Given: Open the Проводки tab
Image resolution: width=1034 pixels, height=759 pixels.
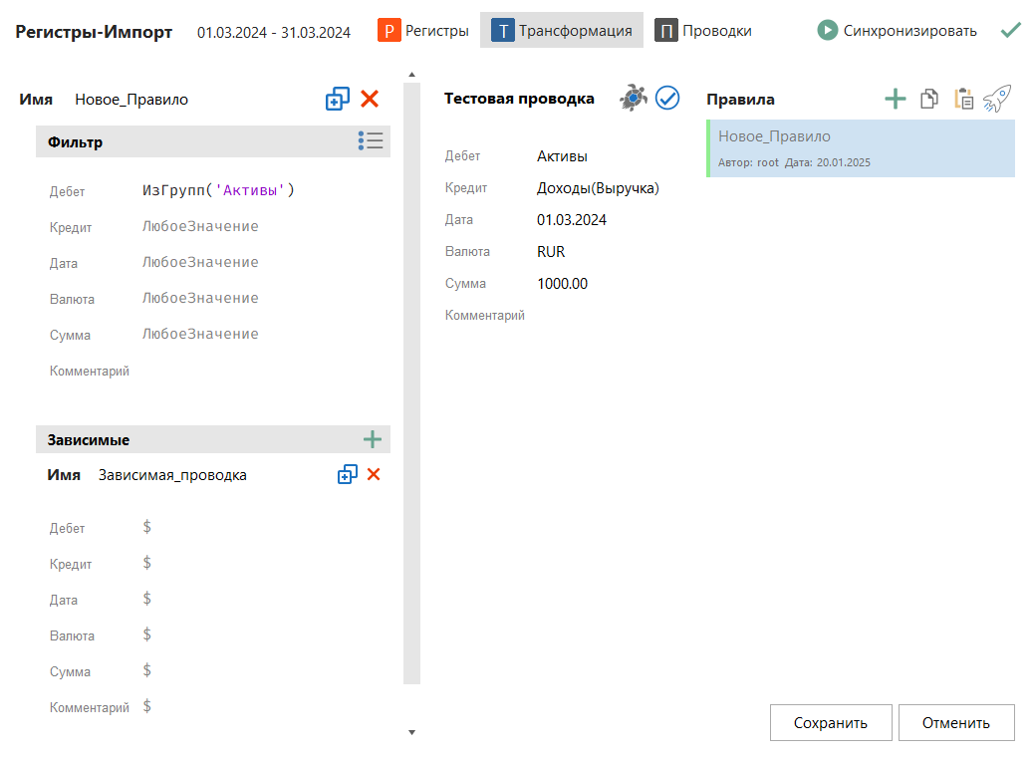Looking at the screenshot, I should (x=703, y=31).
